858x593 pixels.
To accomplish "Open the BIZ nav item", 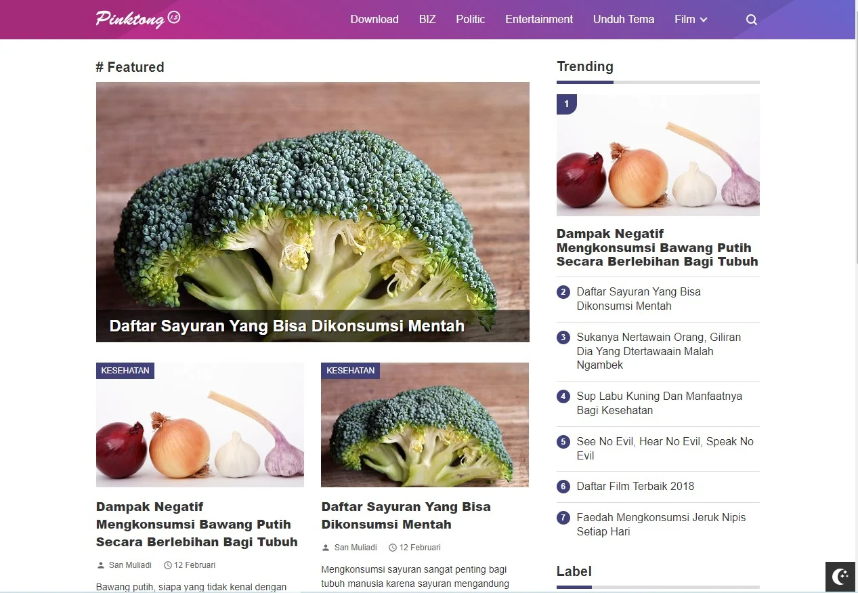I will pyautogui.click(x=427, y=20).
